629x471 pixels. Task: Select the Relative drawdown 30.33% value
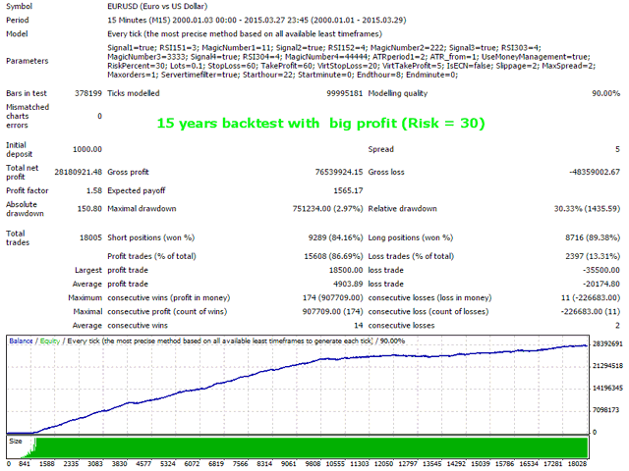point(572,207)
